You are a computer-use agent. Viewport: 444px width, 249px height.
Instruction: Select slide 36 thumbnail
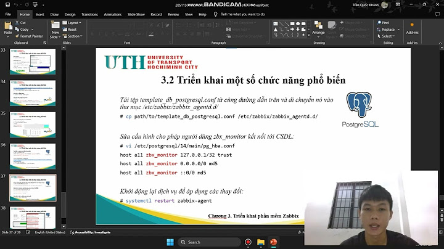coord(33,157)
